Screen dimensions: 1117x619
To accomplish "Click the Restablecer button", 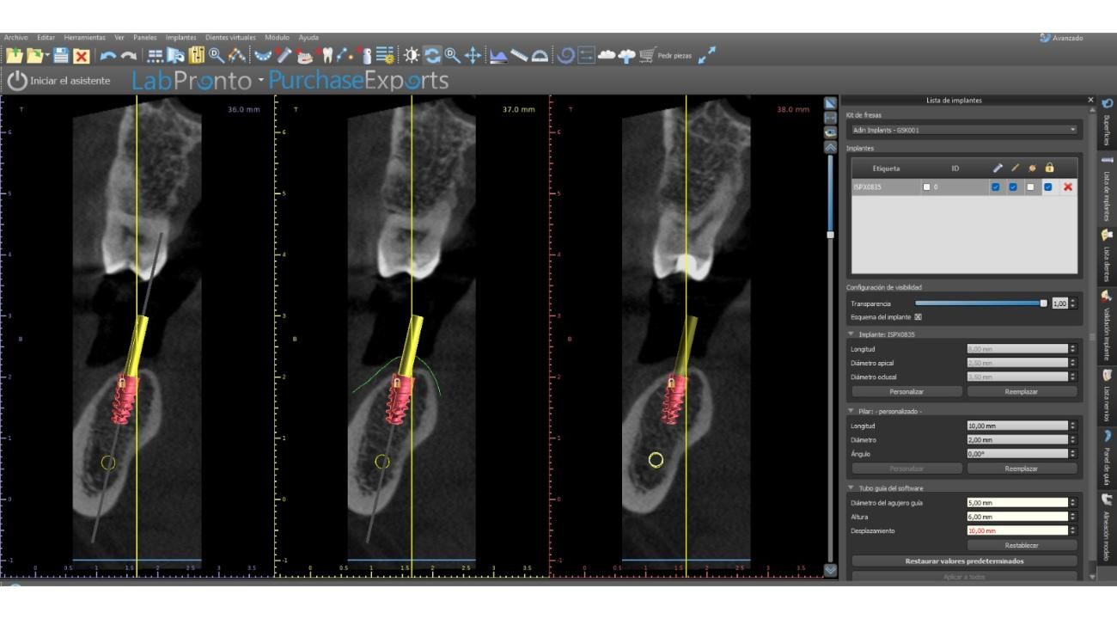I will [1022, 545].
